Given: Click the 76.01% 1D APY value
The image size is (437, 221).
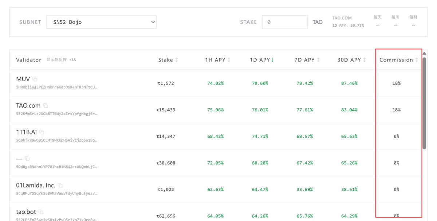Looking at the screenshot, I should pos(260,110).
